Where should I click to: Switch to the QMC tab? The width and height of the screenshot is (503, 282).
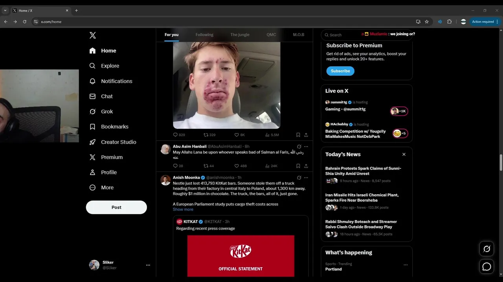point(271,35)
